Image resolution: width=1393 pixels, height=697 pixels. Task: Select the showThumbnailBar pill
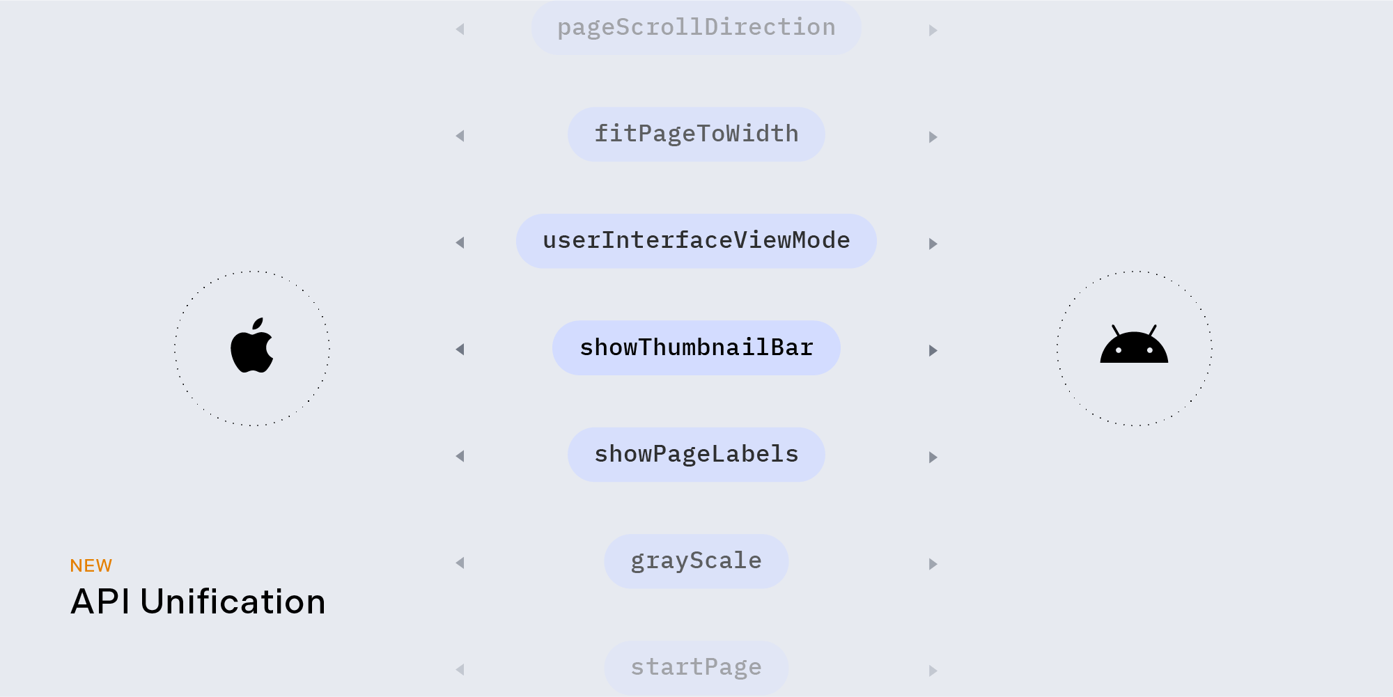pos(696,348)
